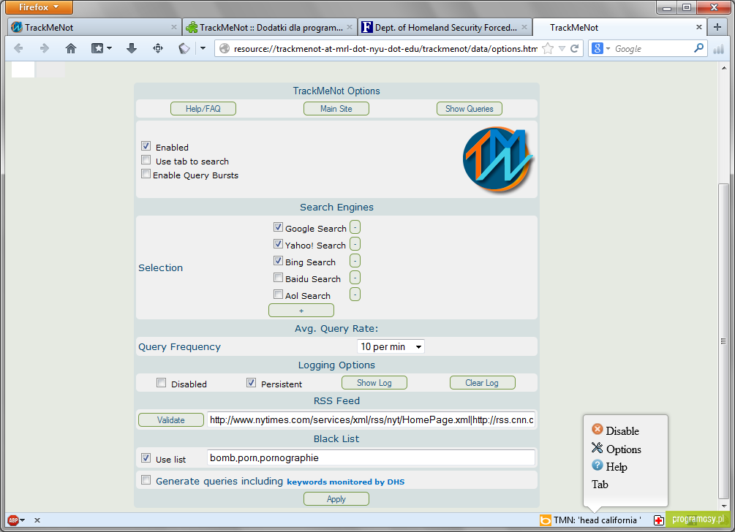Uncheck the Yahoo! Search engine
The height and width of the screenshot is (532, 735).
click(278, 244)
